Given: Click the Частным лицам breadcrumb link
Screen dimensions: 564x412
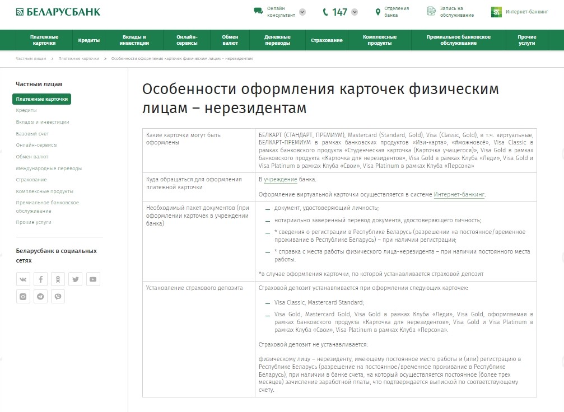Looking at the screenshot, I should [x=31, y=59].
